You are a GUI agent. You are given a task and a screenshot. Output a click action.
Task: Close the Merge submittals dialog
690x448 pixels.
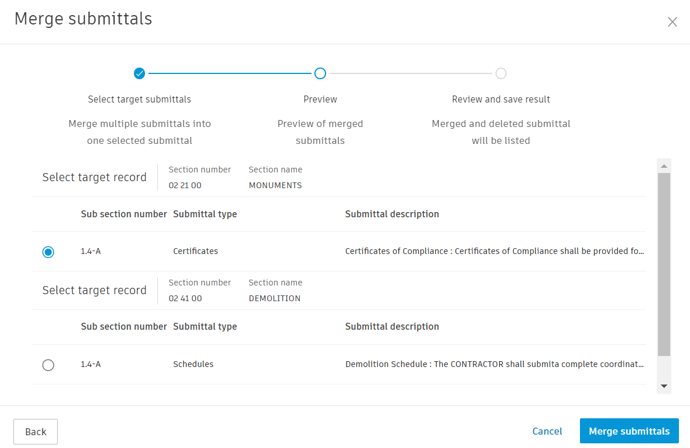(x=672, y=22)
